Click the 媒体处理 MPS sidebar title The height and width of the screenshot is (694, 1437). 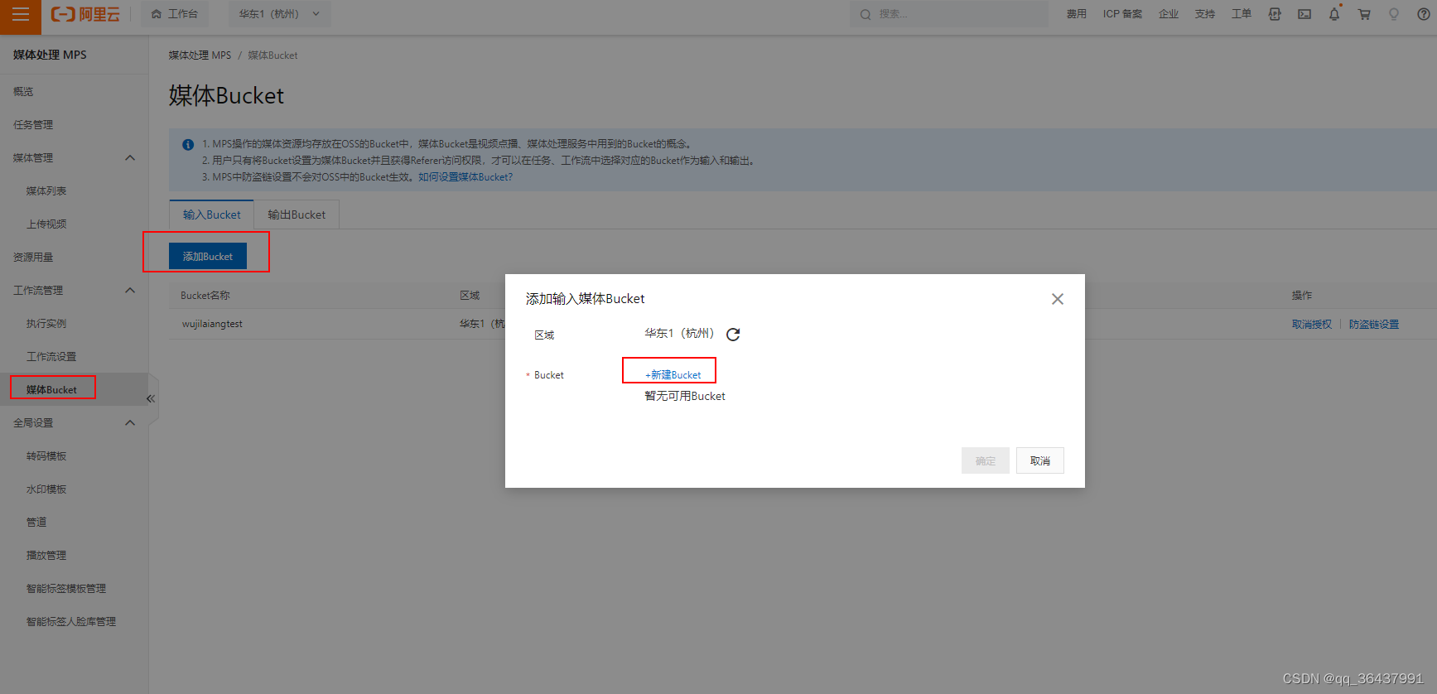(x=50, y=55)
